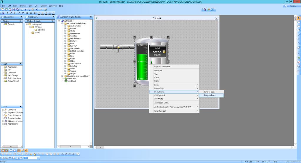The height and width of the screenshot is (163, 301).
Task: Click the Center text alignment icon
Action: pos(31,13)
